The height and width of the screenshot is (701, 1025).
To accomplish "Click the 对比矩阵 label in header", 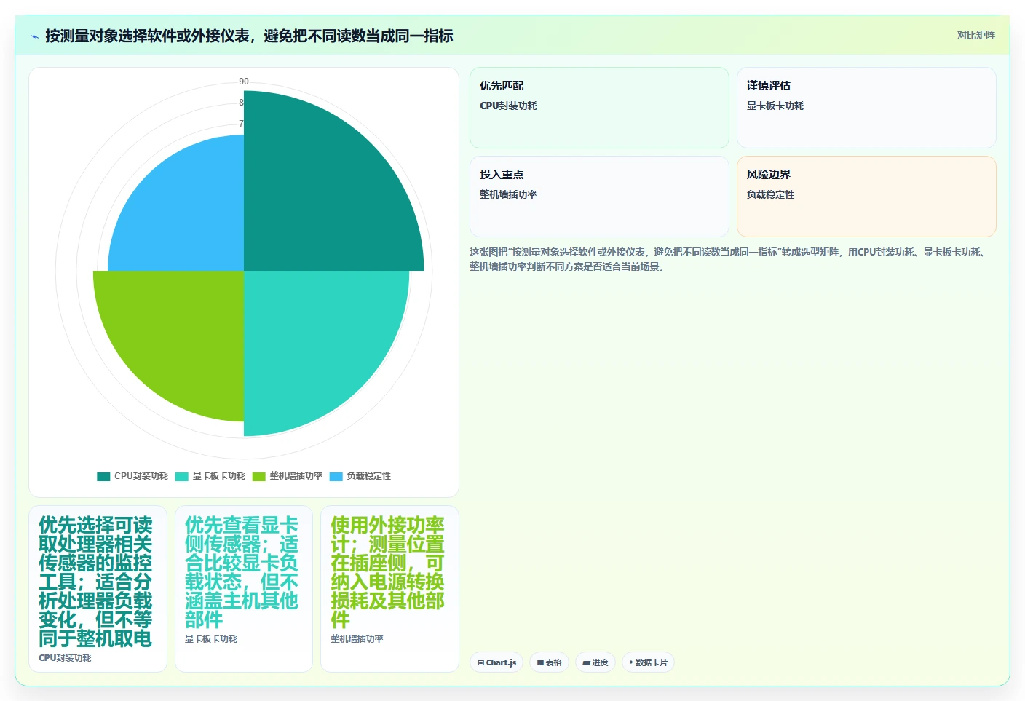I will [975, 35].
